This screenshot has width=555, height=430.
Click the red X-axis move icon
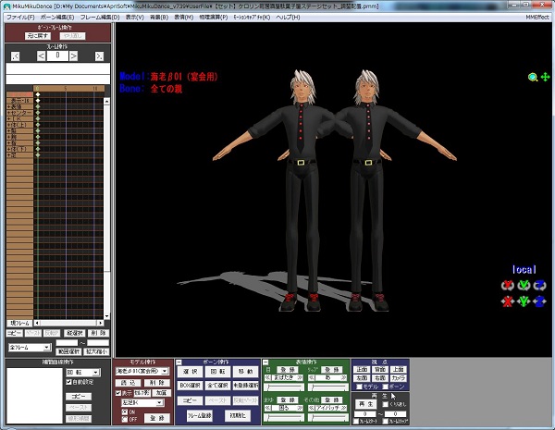point(507,301)
